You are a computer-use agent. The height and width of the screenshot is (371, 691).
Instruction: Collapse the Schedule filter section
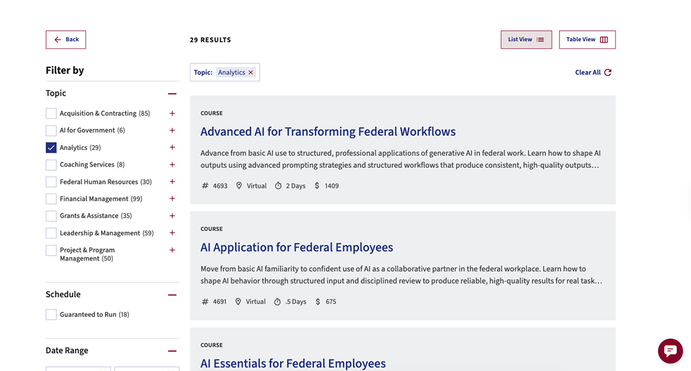pos(172,295)
